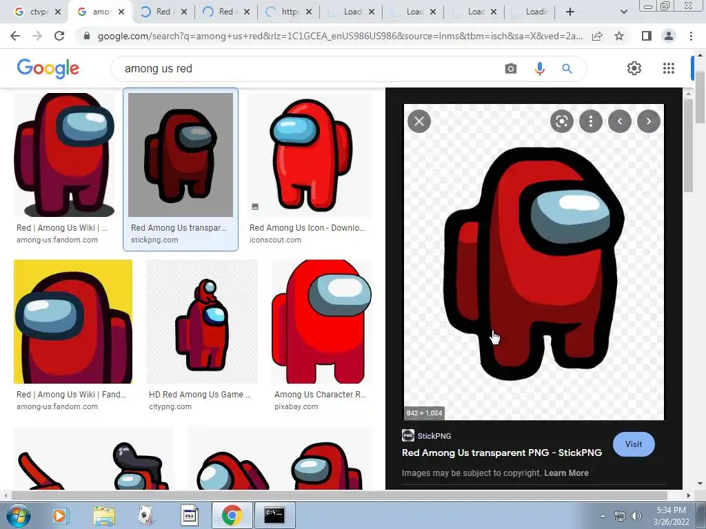
Task: Close the image preview panel
Action: (419, 121)
